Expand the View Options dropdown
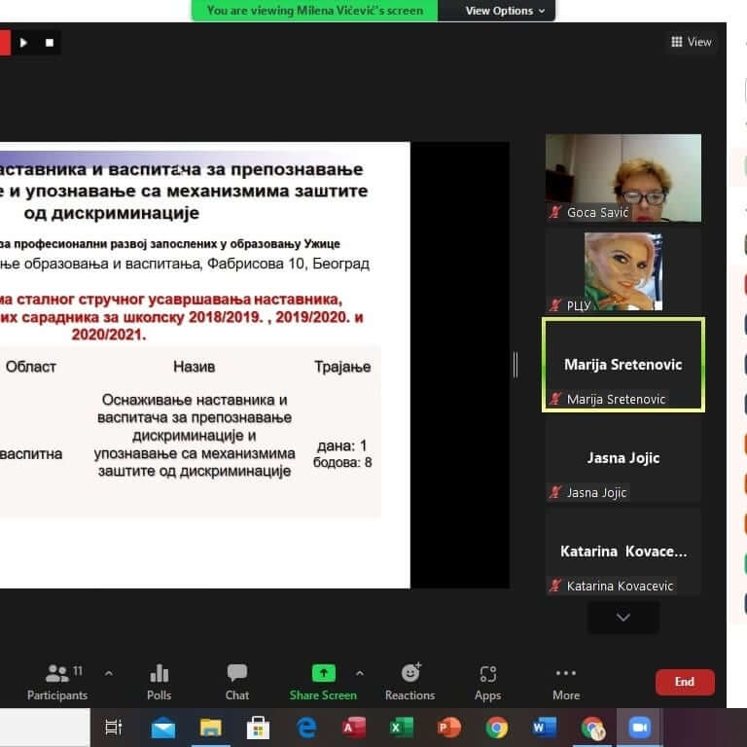Screen dimensions: 747x747 (498, 11)
